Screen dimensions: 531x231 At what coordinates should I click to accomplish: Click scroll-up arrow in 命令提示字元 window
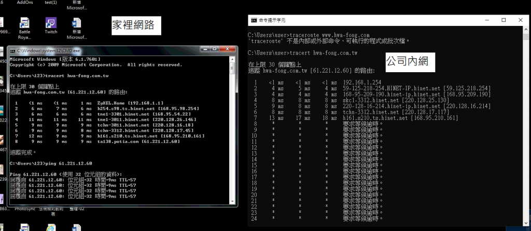526,29
